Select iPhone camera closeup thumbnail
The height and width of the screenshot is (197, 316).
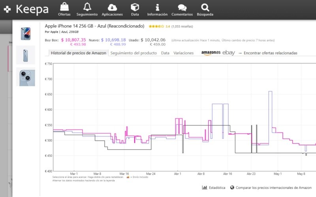point(26,77)
